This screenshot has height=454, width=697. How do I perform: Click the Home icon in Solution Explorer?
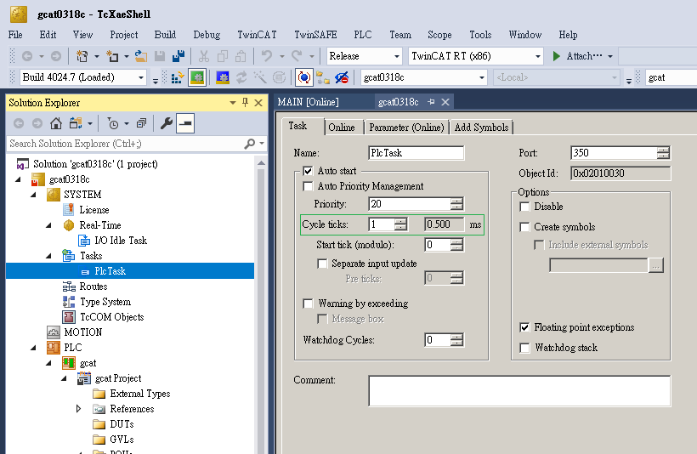coord(56,123)
